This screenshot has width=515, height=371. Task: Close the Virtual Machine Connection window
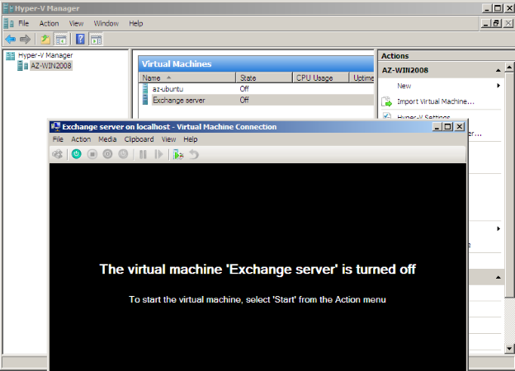460,127
